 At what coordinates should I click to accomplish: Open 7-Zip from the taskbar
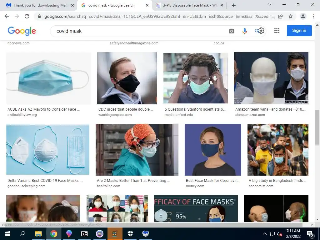click(x=84, y=234)
